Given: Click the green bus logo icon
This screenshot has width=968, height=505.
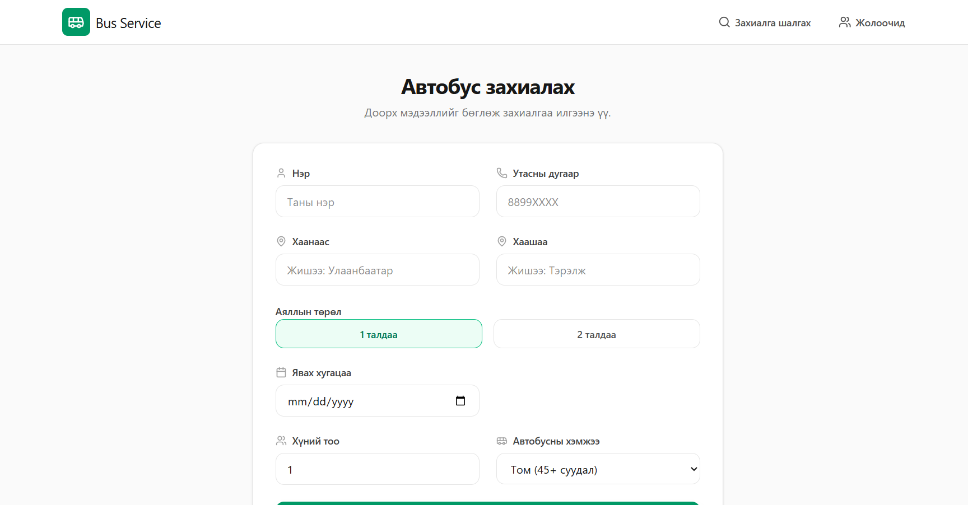Looking at the screenshot, I should [x=76, y=22].
